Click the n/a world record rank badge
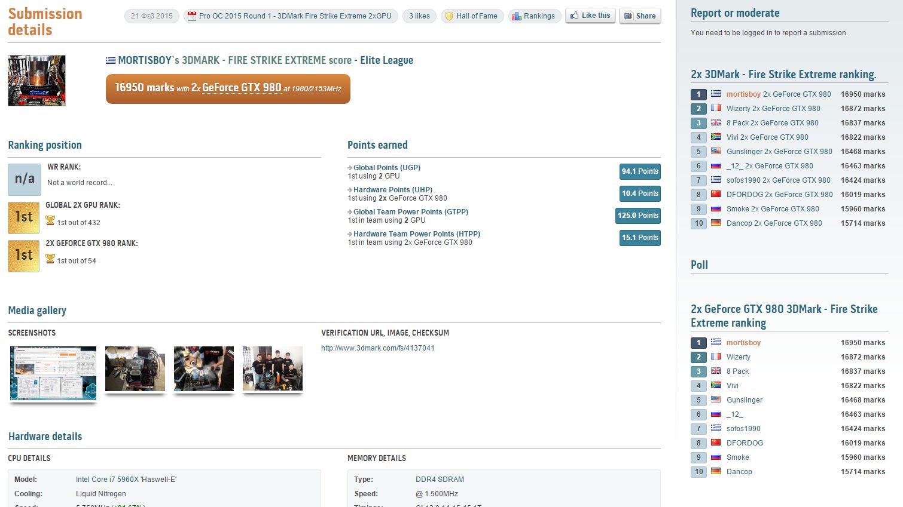The width and height of the screenshot is (903, 507). 25,179
